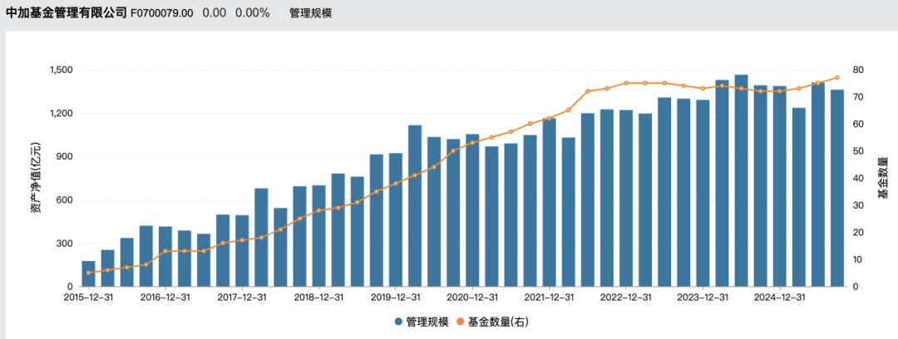Image resolution: width=898 pixels, height=339 pixels.
Task: Click the 基金数量 right axis title
Action: (x=882, y=178)
